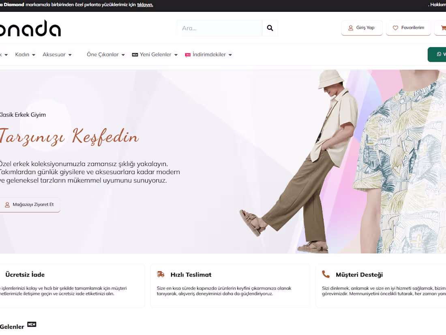Click the search magnifier icon

click(x=270, y=28)
